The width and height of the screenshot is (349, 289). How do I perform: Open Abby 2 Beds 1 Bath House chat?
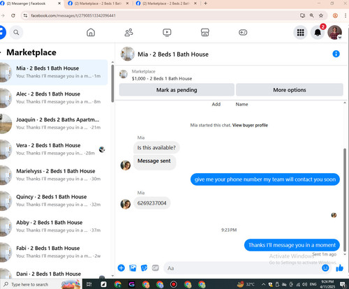click(x=54, y=226)
